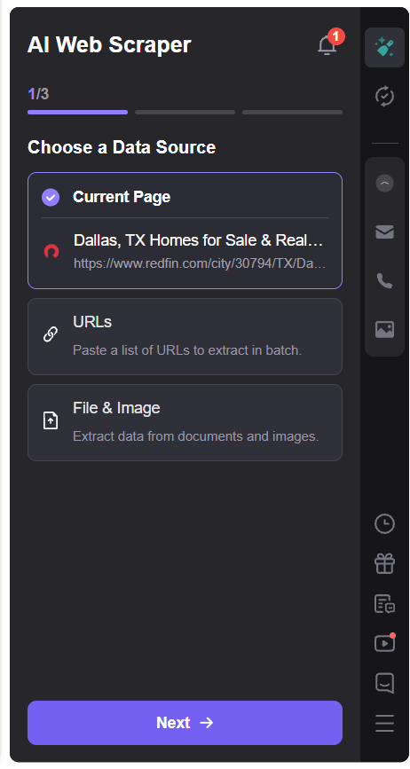
Task: Open the feedback chat icon
Action: point(384,683)
